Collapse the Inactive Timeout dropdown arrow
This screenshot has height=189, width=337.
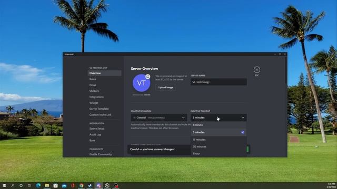click(243, 118)
